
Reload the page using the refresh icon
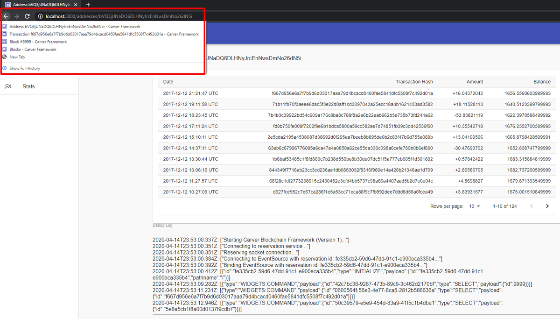(x=28, y=15)
